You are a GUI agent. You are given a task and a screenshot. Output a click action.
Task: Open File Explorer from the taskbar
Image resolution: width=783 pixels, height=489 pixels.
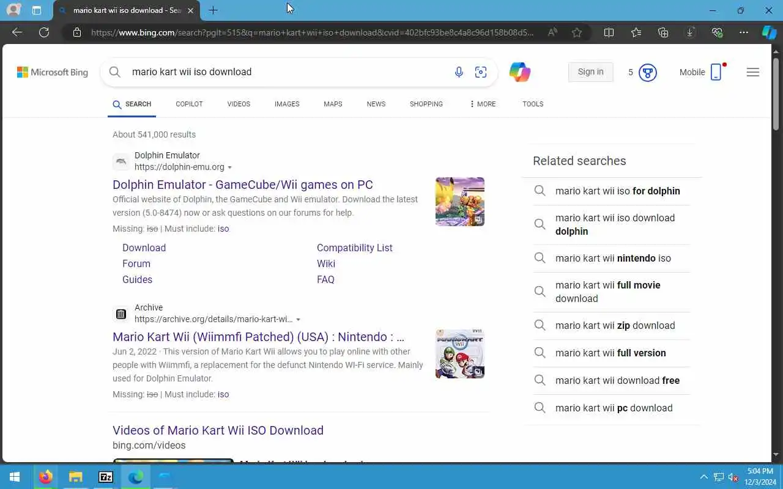(75, 477)
